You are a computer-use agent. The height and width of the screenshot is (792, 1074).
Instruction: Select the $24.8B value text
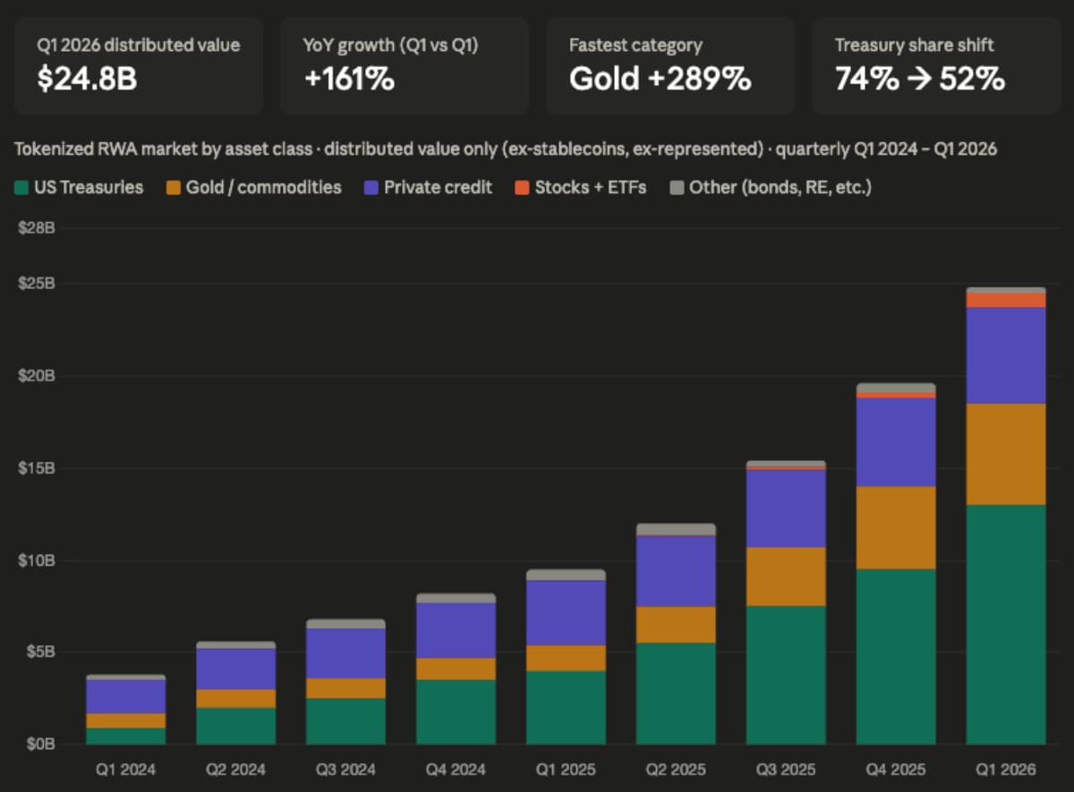[x=87, y=79]
